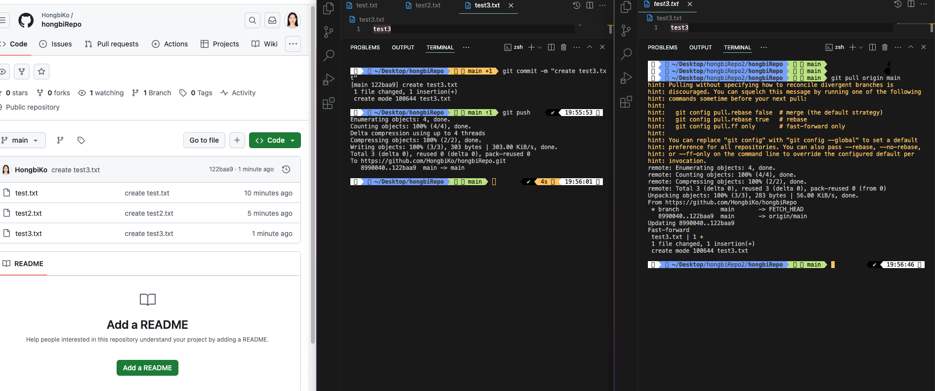Image resolution: width=935 pixels, height=391 pixels.
Task: Open Extensions in right VS Code activity bar
Action: (626, 102)
